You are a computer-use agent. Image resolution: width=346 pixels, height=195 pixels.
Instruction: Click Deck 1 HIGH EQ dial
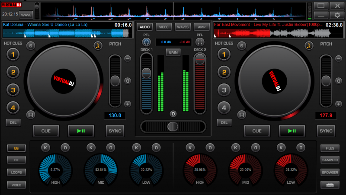coord(55,170)
